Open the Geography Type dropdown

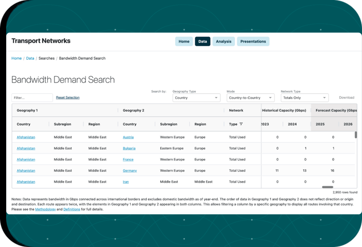(196, 98)
